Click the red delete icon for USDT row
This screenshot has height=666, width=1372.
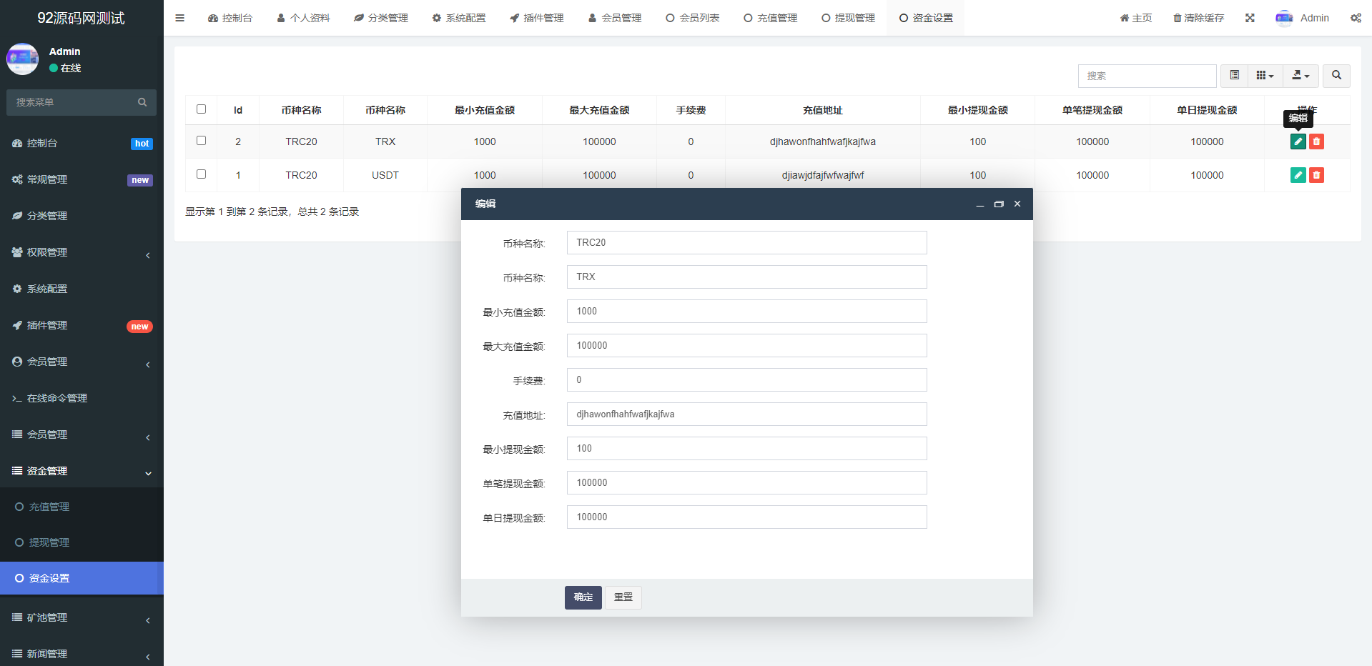tap(1316, 175)
